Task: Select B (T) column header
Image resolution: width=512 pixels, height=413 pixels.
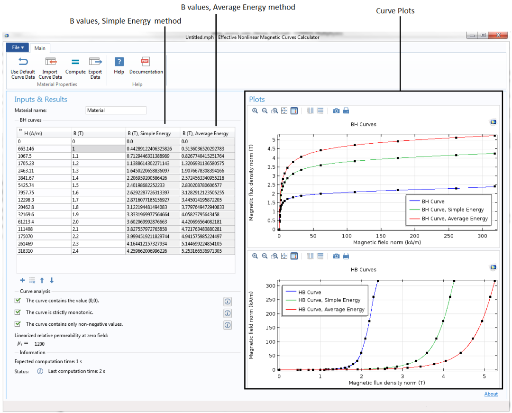Action: tap(99, 133)
